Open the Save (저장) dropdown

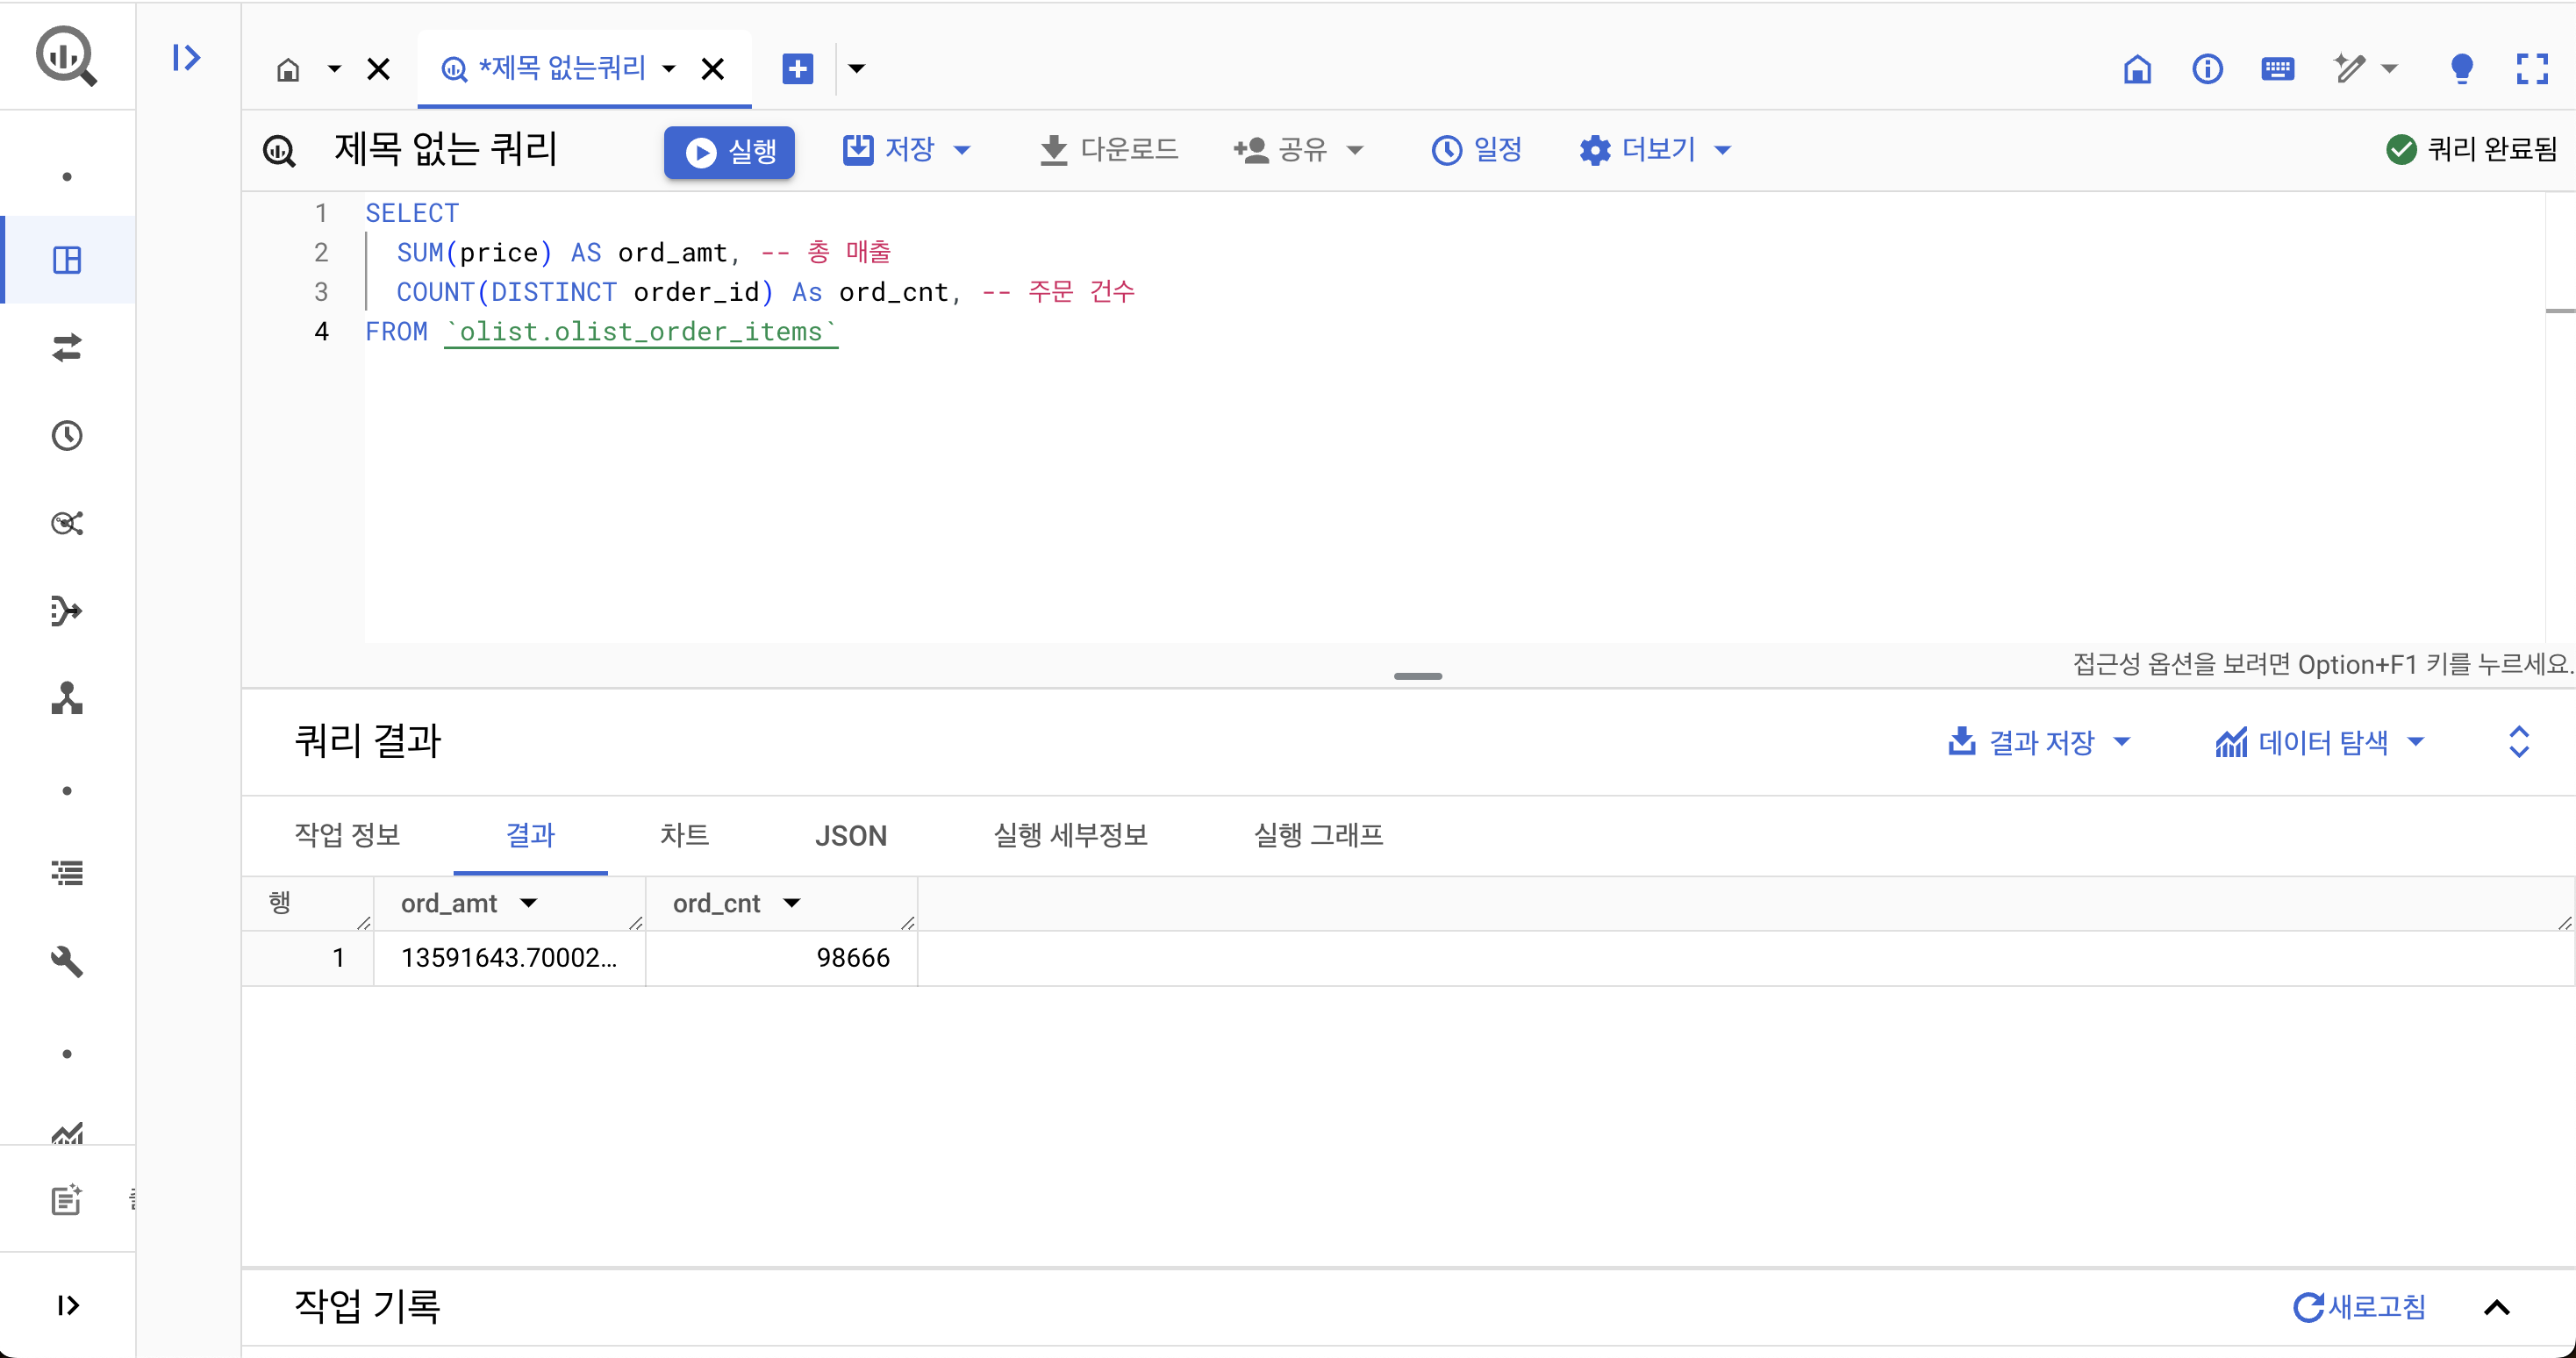pyautogui.click(x=906, y=151)
